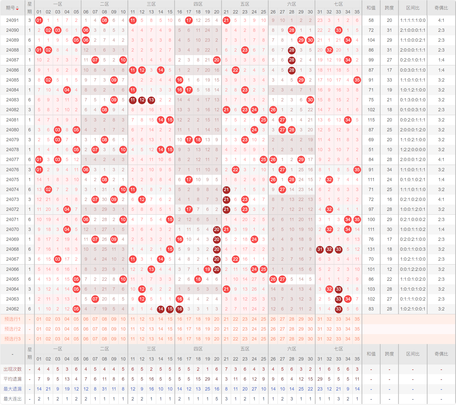Image resolution: width=456 pixels, height=405 pixels.
Task: Click red ball 18 in issue 24079
Action: [x=198, y=140]
